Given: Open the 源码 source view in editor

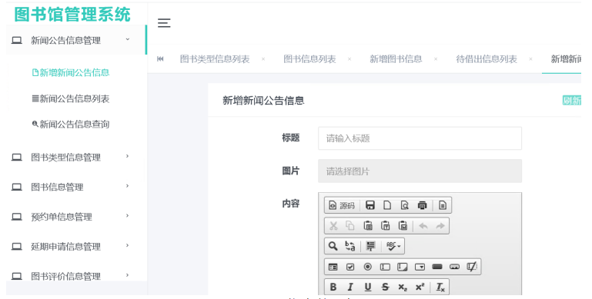Looking at the screenshot, I should click(342, 205).
